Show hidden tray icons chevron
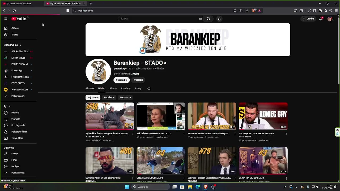340x191 pixels. pyautogui.click(x=285, y=187)
